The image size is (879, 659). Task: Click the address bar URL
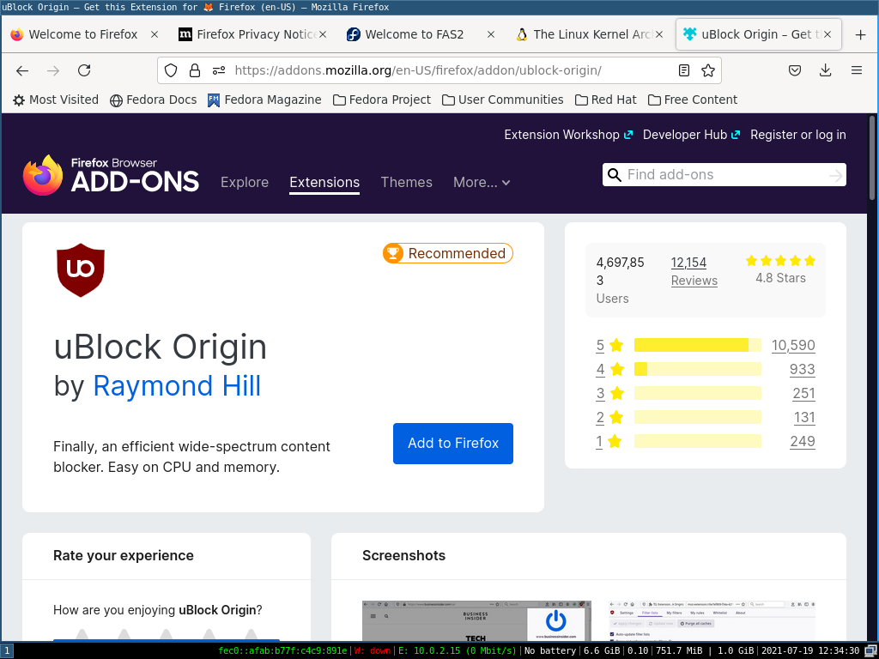point(418,70)
